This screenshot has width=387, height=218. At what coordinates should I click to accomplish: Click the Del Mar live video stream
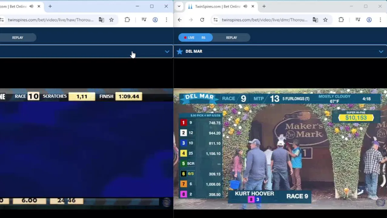(x=280, y=149)
